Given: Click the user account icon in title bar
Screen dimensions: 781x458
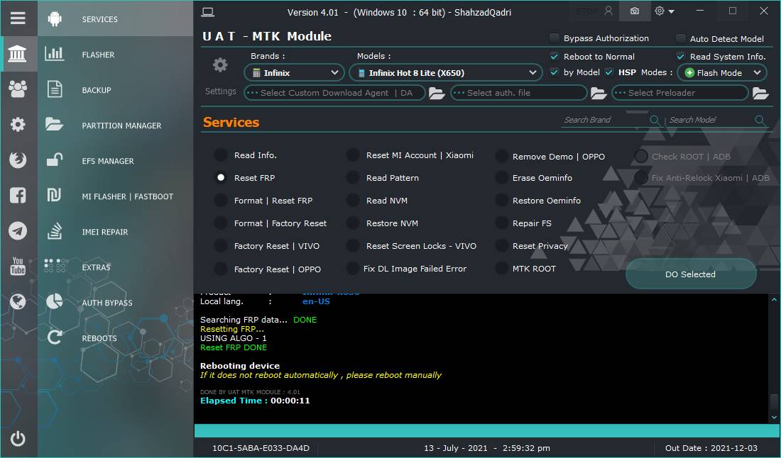Looking at the screenshot, I should 608,11.
